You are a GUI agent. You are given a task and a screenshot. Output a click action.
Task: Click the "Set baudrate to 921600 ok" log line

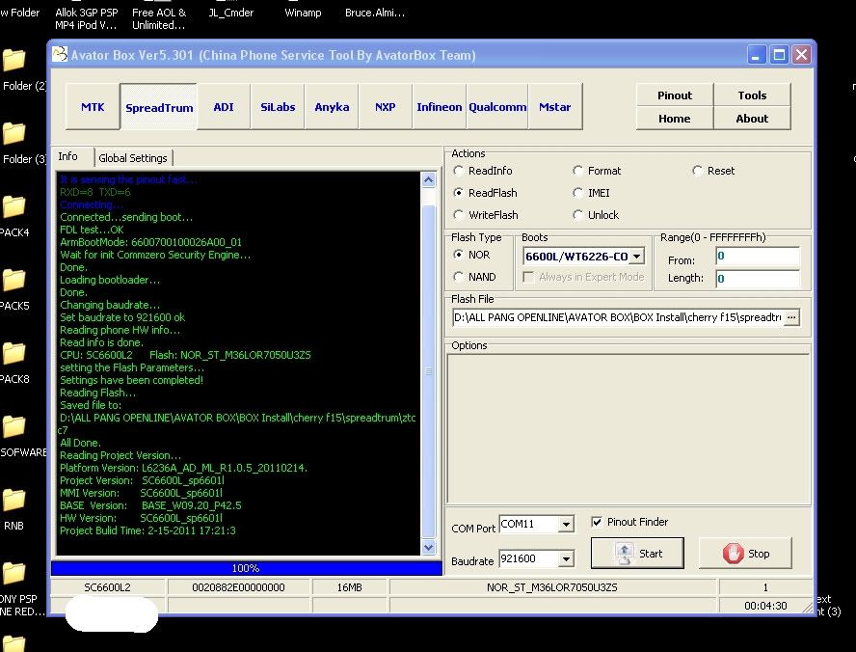click(x=122, y=317)
